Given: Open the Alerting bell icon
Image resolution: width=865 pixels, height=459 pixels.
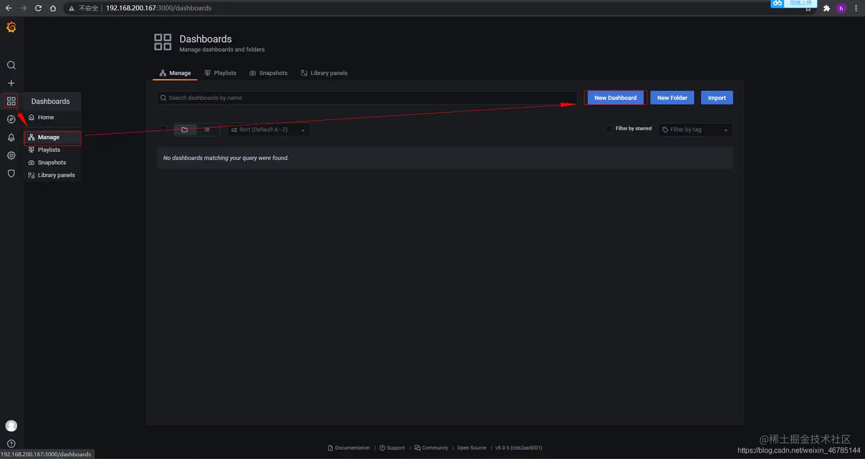Looking at the screenshot, I should 11,137.
